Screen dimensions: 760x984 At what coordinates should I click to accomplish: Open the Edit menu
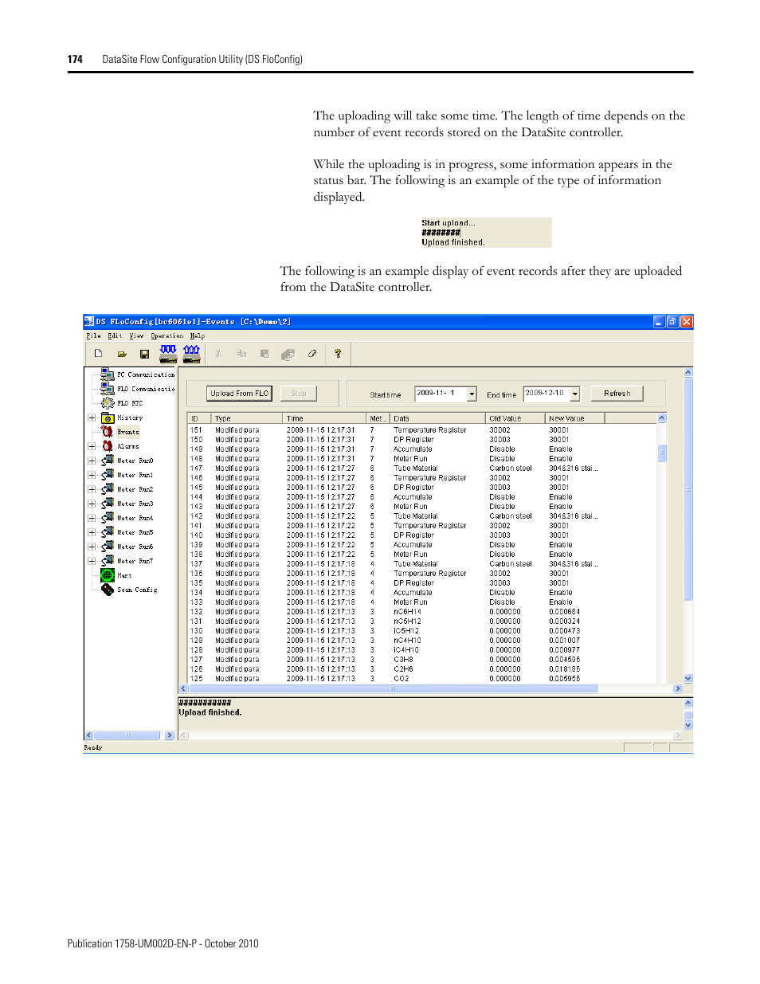116,335
